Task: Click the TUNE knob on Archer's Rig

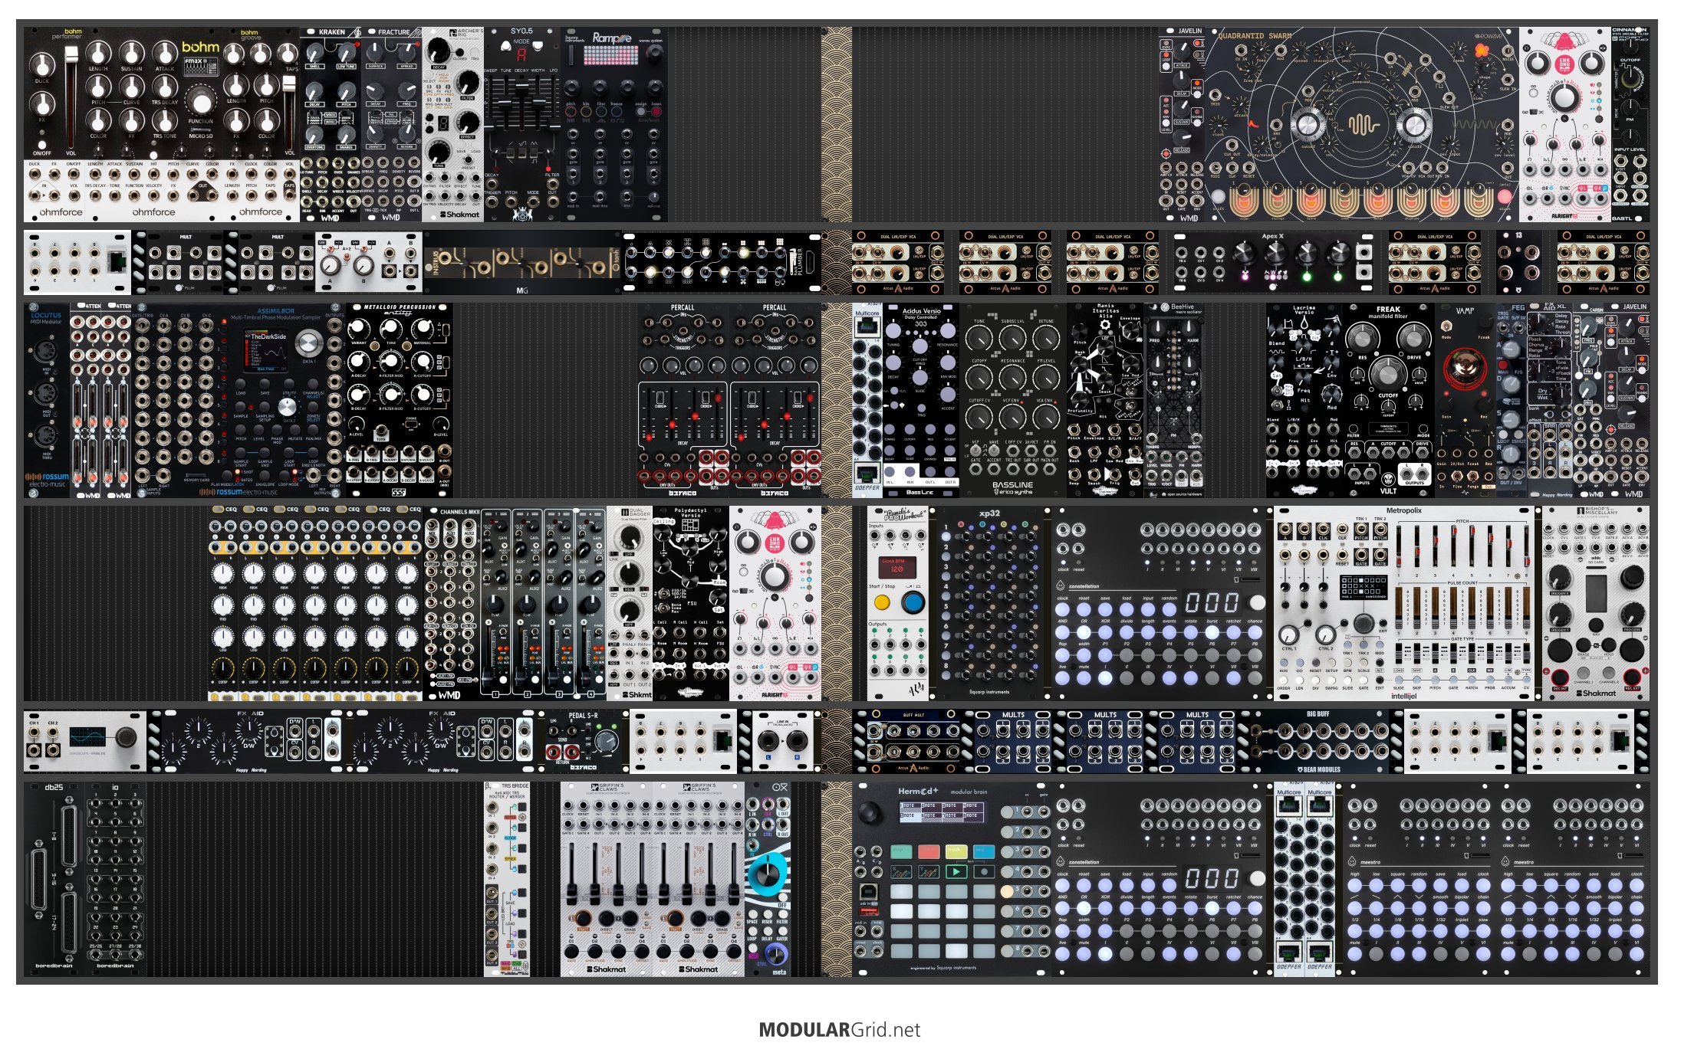Action: 439,151
